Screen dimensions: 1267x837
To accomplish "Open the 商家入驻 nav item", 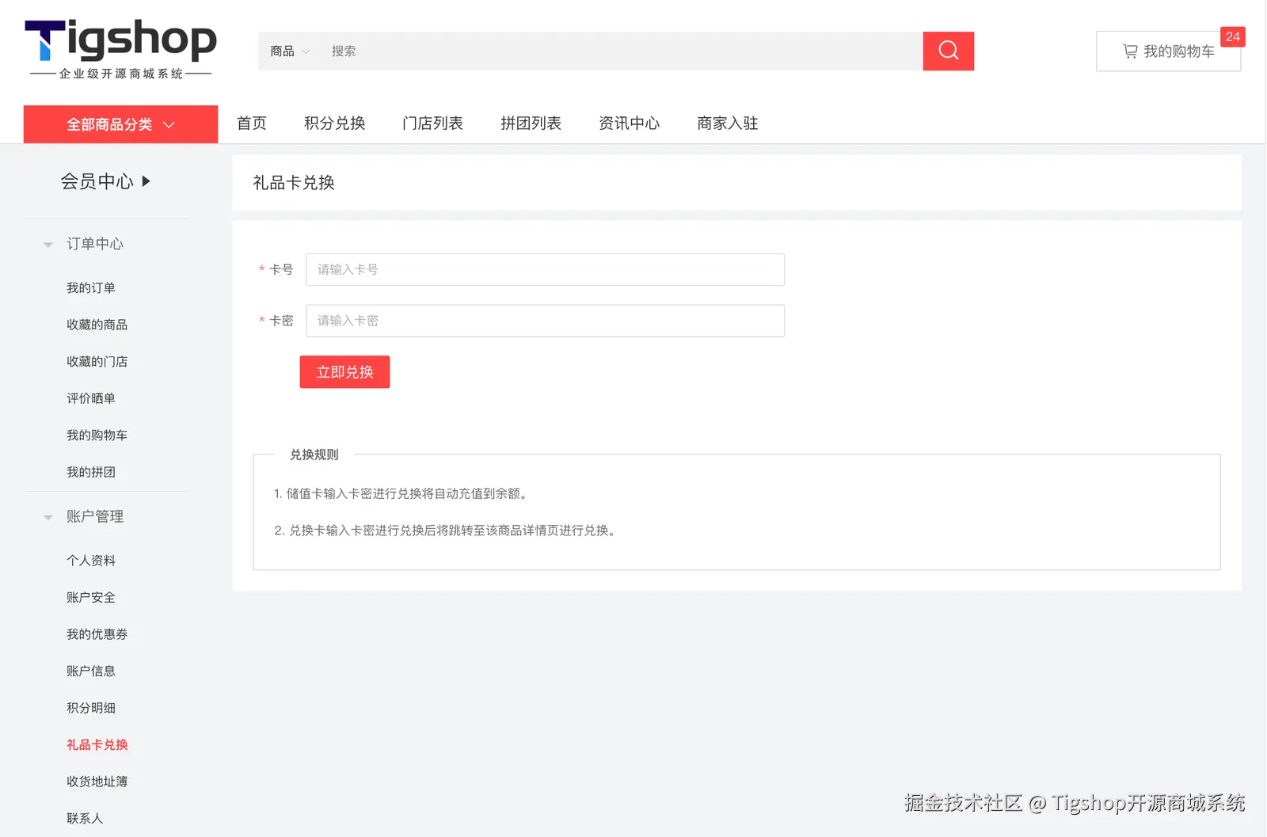I will pyautogui.click(x=727, y=124).
